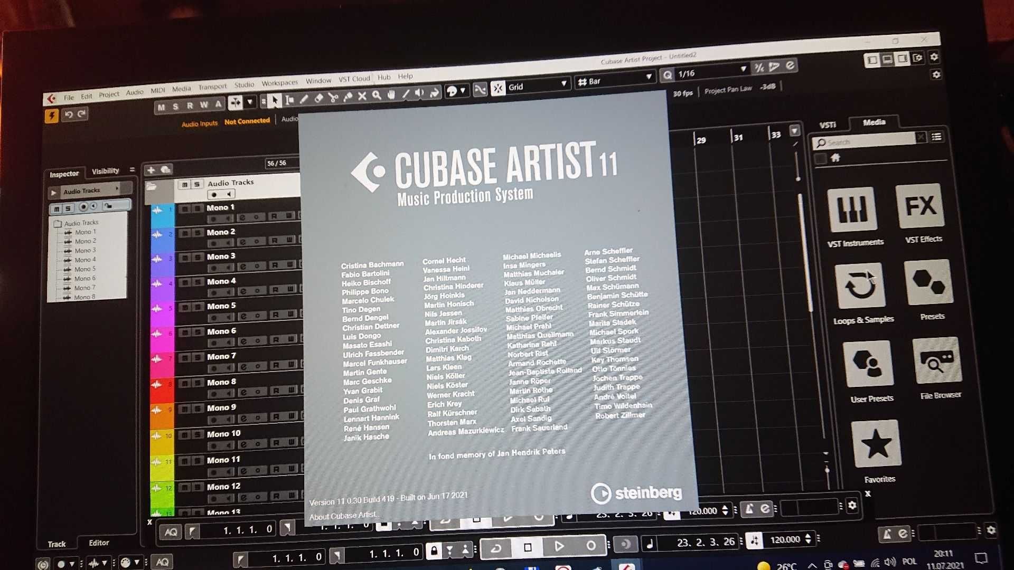Select the Zoom magnifier tool
Screen dimensions: 1014x570
click(377, 95)
